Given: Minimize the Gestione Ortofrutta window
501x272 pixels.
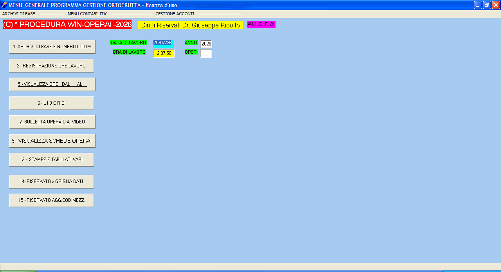Looking at the screenshot, I should tap(478, 5).
